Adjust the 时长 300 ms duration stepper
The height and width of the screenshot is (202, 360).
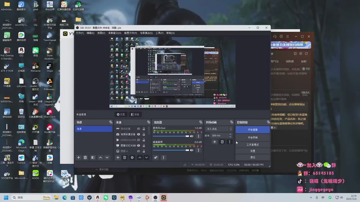231,135
